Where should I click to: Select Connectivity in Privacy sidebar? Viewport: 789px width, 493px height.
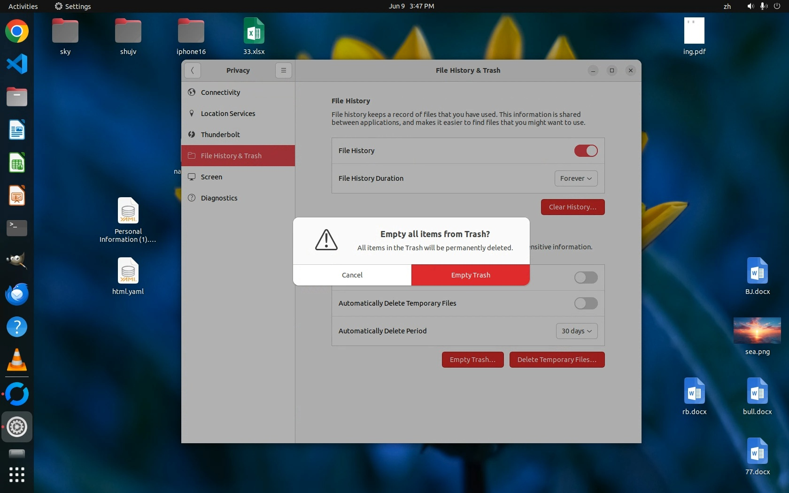(220, 92)
